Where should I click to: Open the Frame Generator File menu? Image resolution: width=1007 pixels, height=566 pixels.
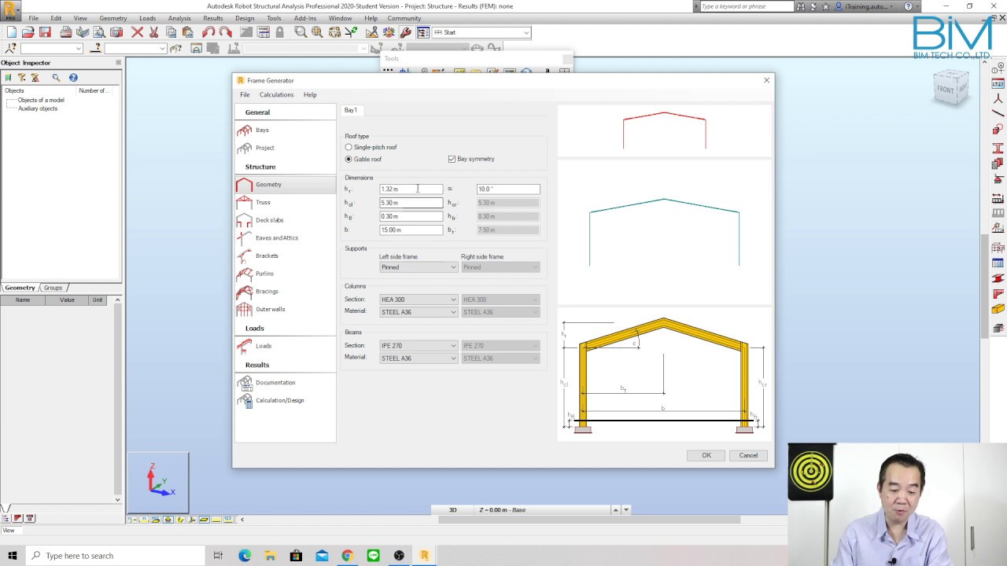(x=245, y=94)
